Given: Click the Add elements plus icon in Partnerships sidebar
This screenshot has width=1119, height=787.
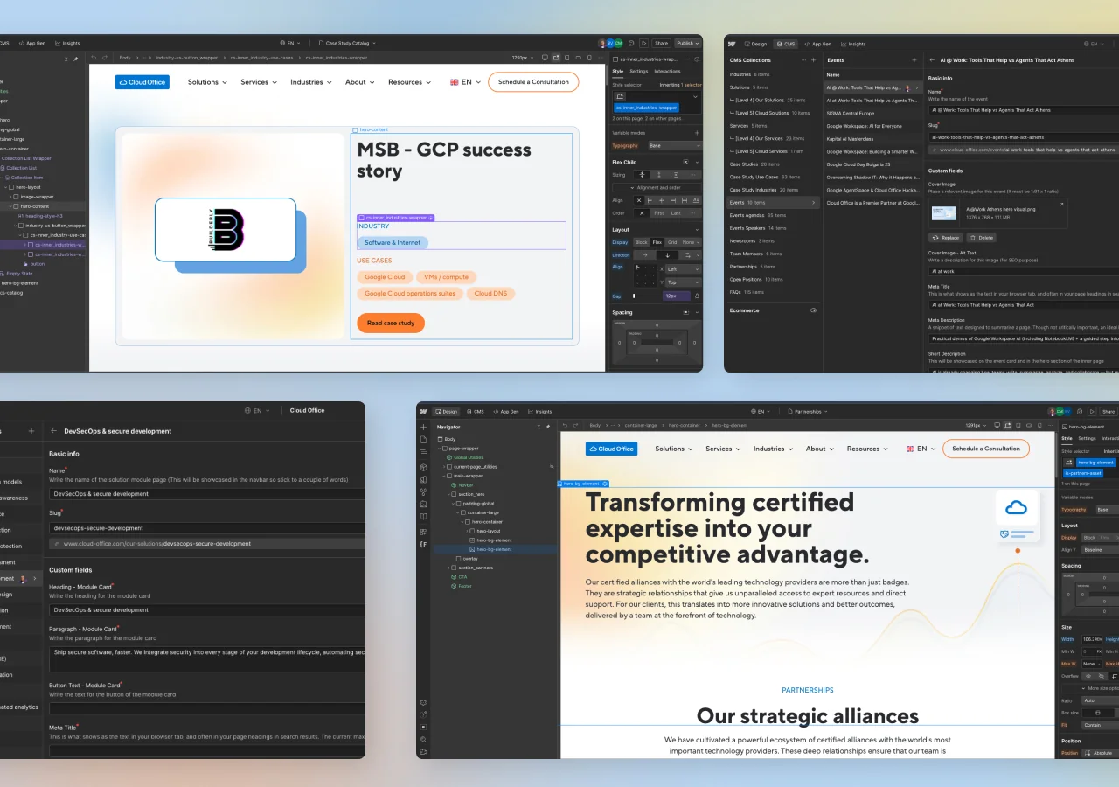Looking at the screenshot, I should point(423,427).
